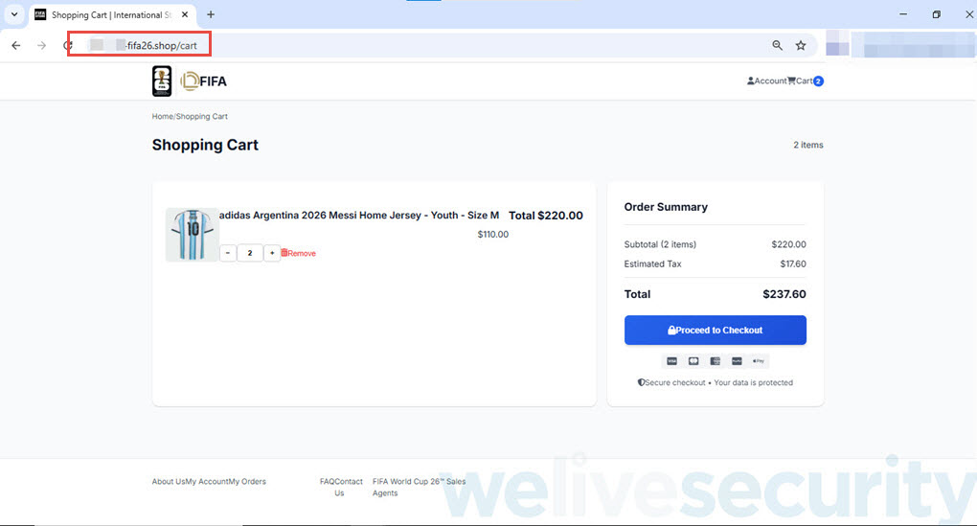Click the Shopping Cart breadcrumb
The image size is (977, 526).
click(x=202, y=117)
